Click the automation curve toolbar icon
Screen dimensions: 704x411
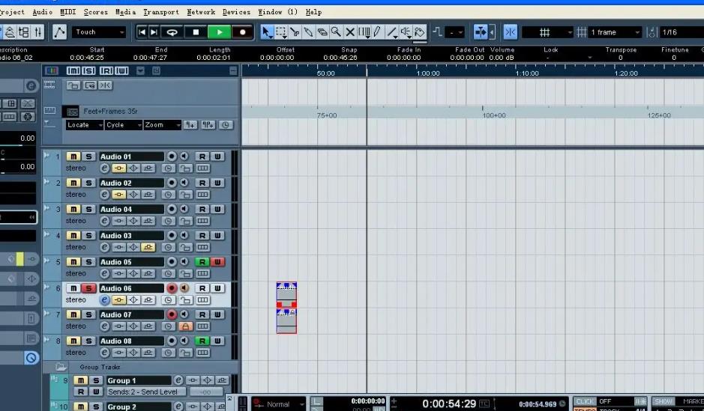(x=59, y=32)
